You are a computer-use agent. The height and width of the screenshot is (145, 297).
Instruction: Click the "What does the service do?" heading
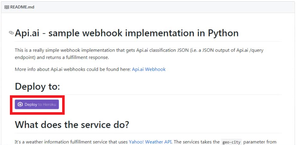[x=72, y=124]
